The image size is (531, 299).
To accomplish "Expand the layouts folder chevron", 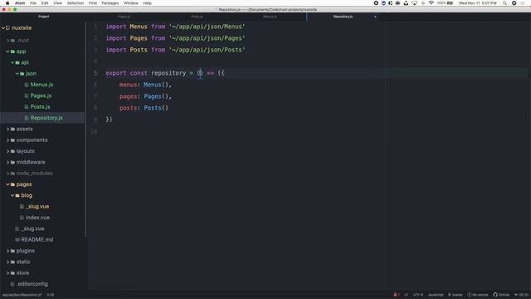I will (7, 151).
